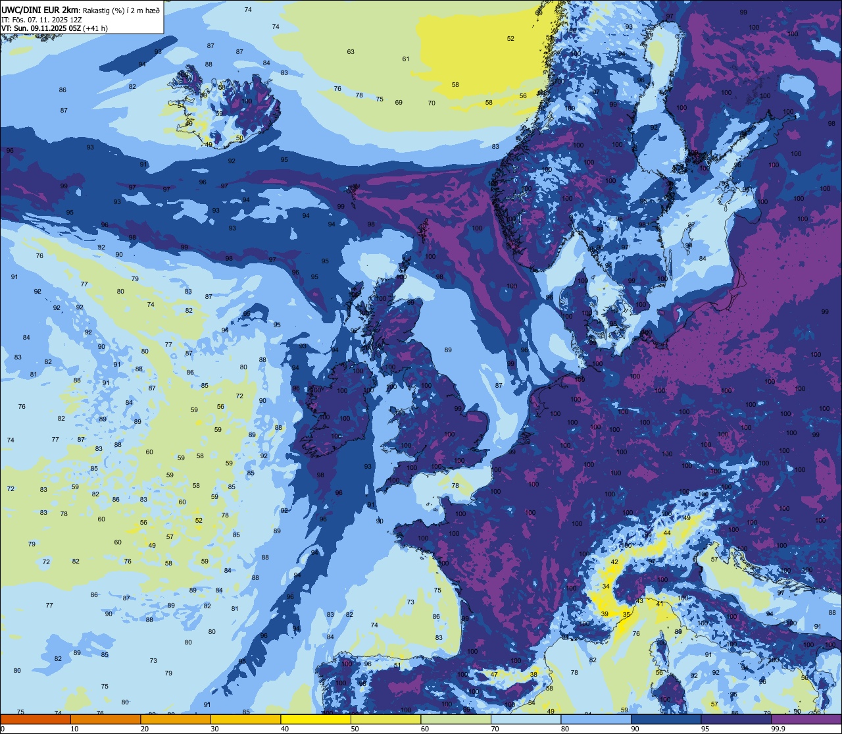Click the '69' humidity value on the map

[399, 103]
